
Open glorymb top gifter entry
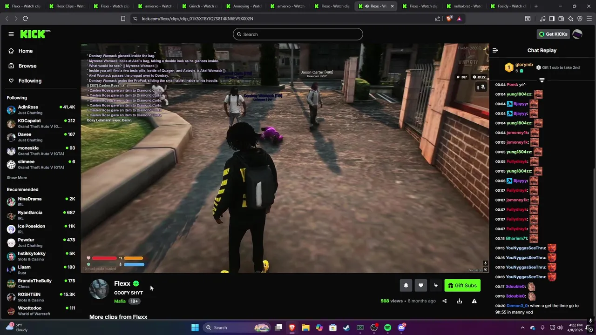tap(519, 67)
